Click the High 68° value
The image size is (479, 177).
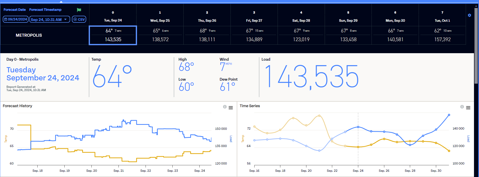(x=186, y=67)
